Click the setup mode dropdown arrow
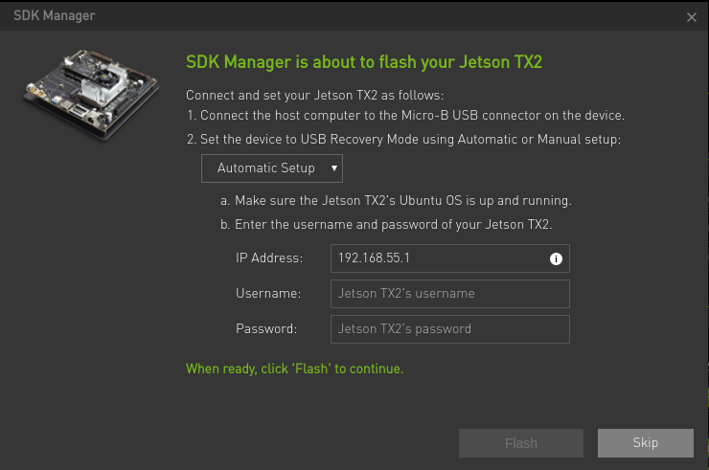Screen dimensions: 709x470 [333, 168]
